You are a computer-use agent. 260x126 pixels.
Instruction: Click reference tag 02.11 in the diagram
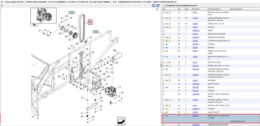[x=72, y=12]
